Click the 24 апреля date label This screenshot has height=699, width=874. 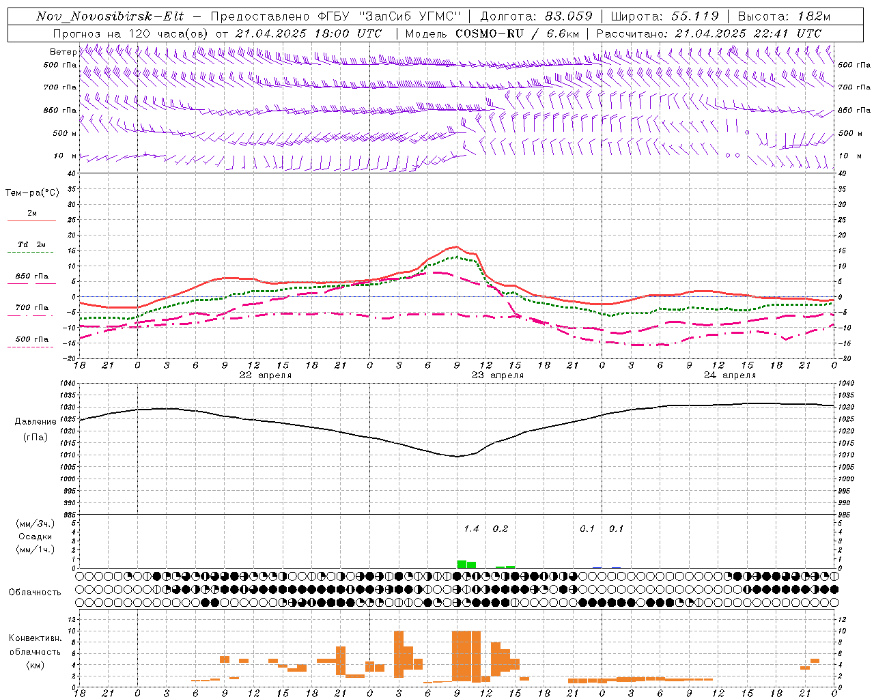click(x=730, y=375)
